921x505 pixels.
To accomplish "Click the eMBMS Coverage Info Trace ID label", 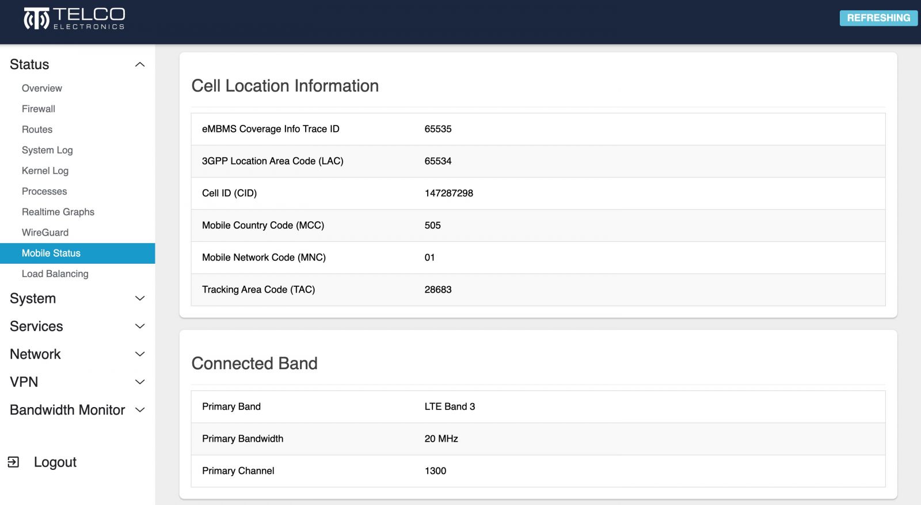I will (x=271, y=129).
